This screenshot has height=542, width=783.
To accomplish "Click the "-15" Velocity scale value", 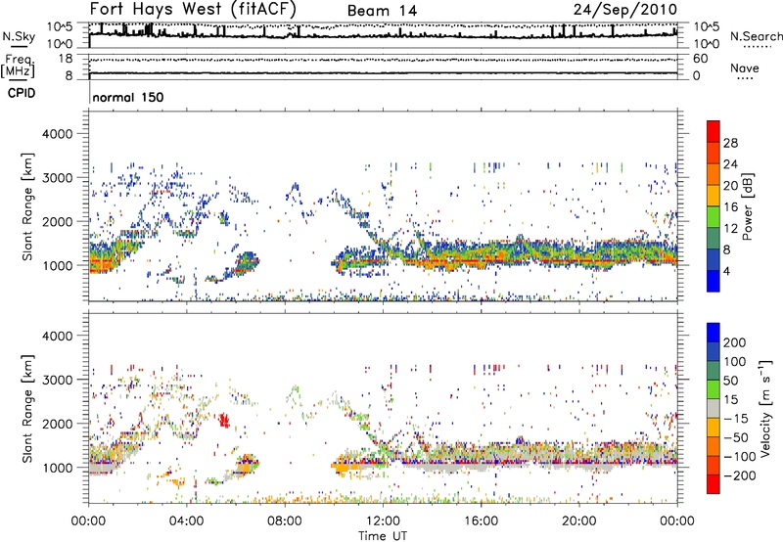I will (x=736, y=418).
